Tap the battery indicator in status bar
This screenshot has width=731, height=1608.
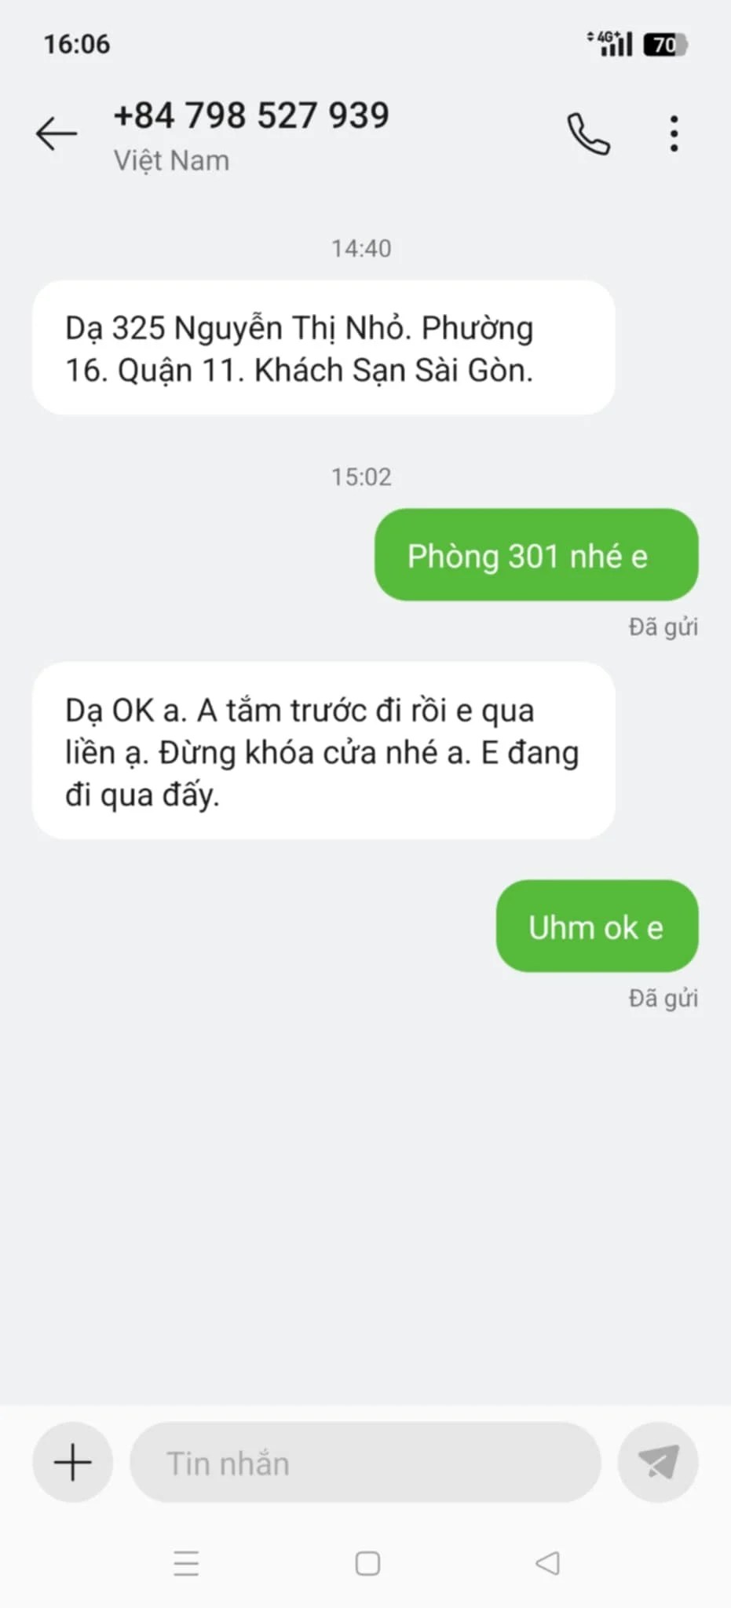[666, 45]
